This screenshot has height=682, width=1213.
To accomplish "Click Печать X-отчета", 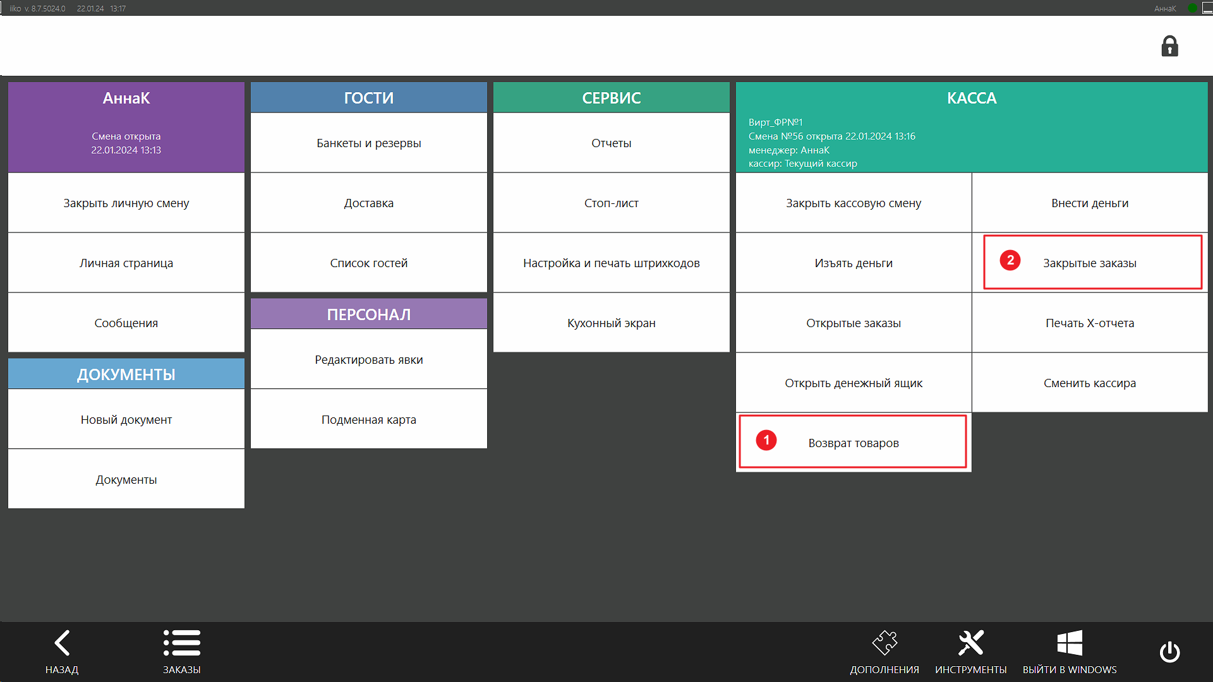I will tap(1090, 323).
